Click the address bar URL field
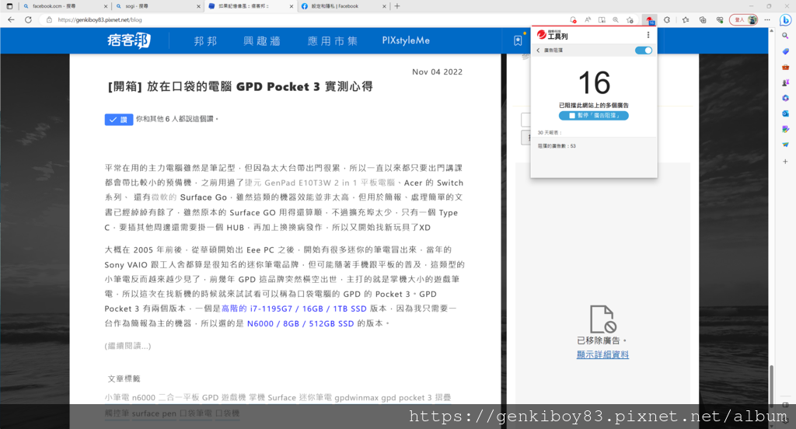Viewport: 796px width, 429px height. tap(305, 19)
